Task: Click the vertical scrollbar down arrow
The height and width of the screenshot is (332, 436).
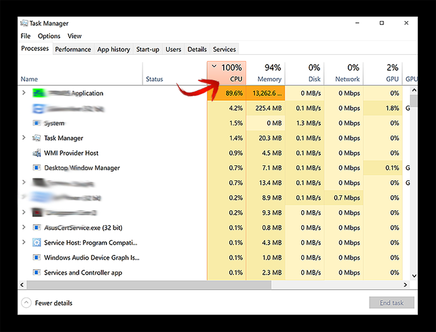Action: (414, 275)
